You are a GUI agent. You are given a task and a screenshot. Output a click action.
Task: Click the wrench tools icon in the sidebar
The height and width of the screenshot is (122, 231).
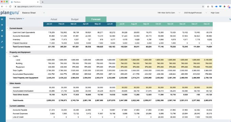(x=2, y=42)
